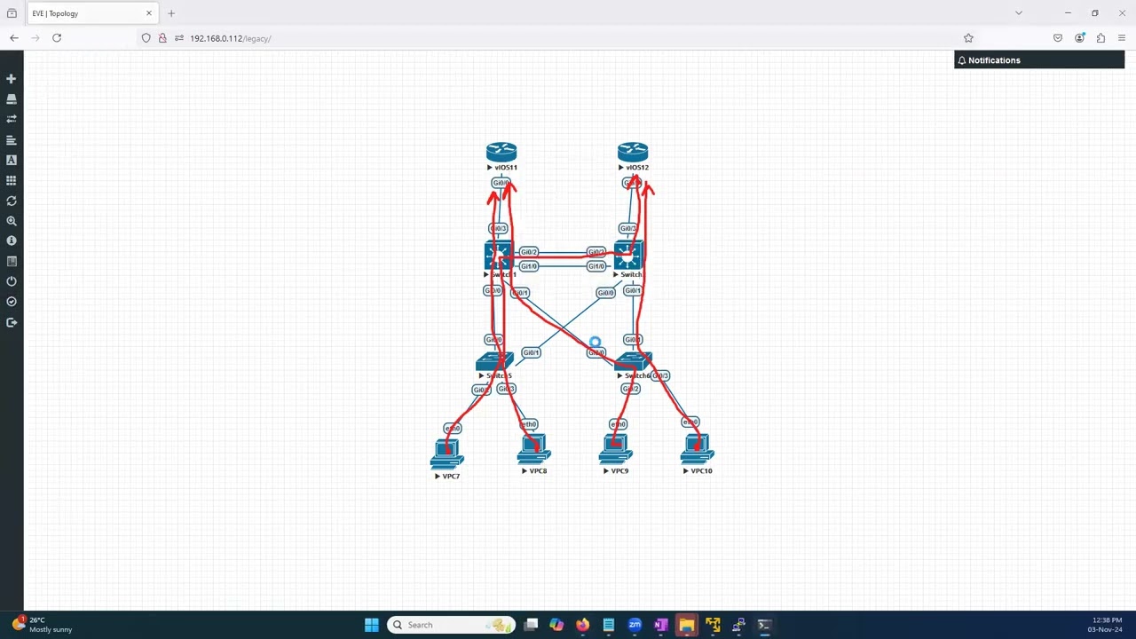
Task: Open the Status info icon in the sidebar
Action: [x=12, y=241]
